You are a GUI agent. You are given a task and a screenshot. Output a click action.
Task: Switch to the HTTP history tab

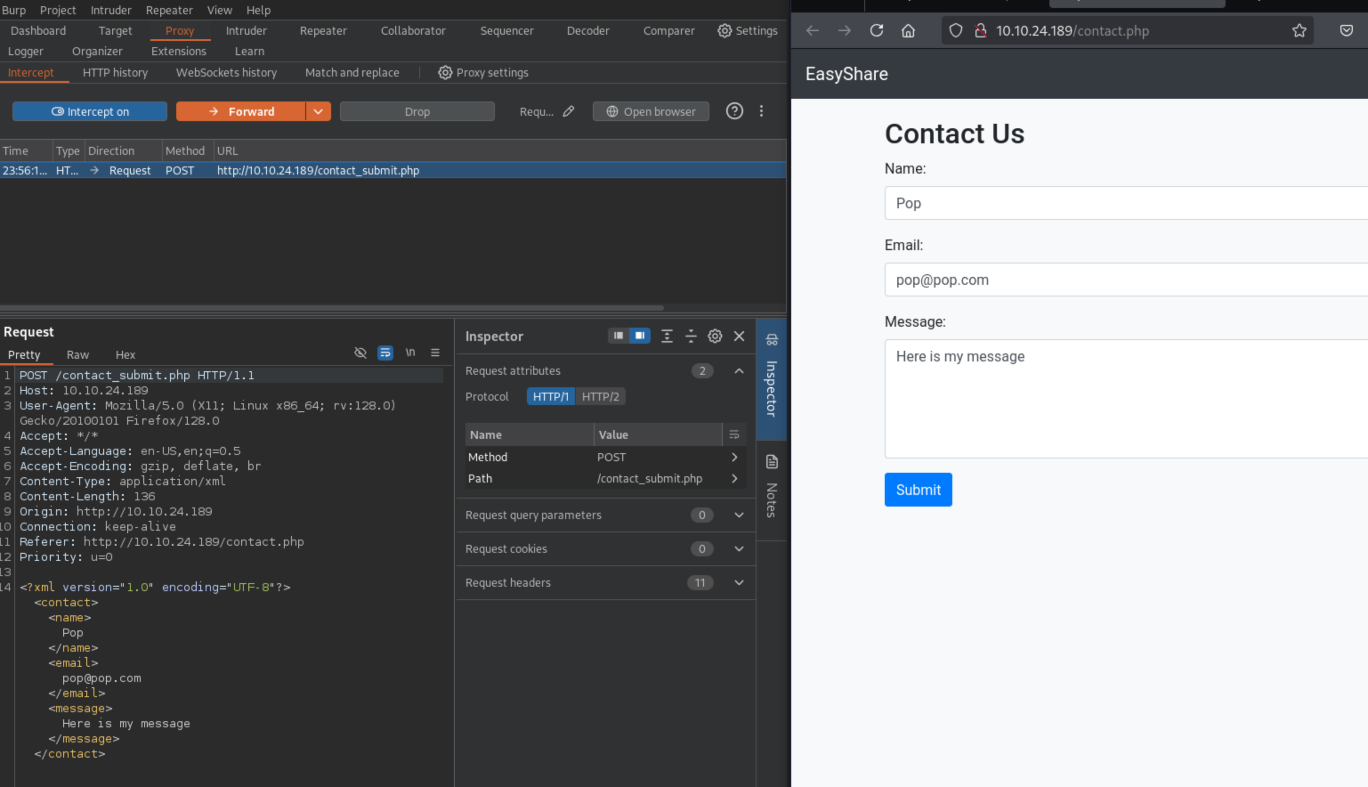(115, 73)
